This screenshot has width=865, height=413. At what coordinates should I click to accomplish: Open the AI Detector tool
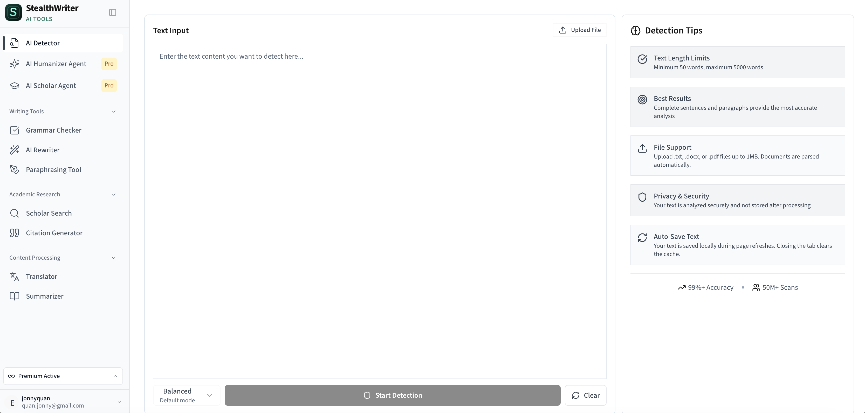pyautogui.click(x=42, y=43)
